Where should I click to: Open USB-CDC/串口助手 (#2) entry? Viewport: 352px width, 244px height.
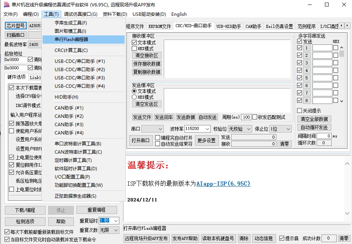(x=83, y=70)
